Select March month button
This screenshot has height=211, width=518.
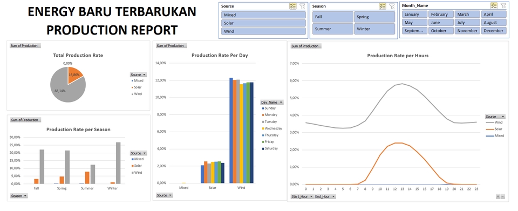click(467, 14)
